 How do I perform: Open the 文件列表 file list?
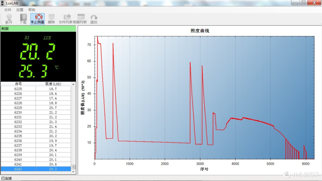tap(66, 19)
